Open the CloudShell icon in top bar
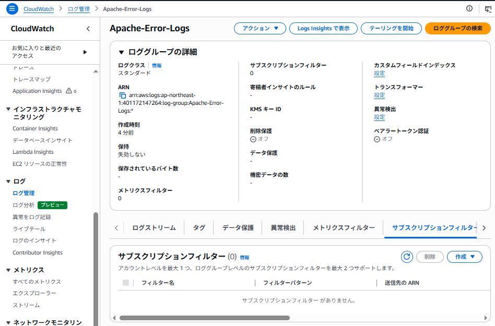 point(488,9)
